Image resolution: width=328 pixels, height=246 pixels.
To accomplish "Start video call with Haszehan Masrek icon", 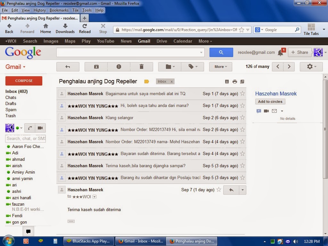I will pos(266,111).
